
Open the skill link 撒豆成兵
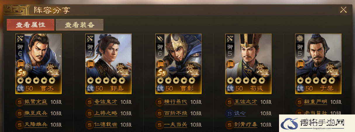click(x=36, y=113)
